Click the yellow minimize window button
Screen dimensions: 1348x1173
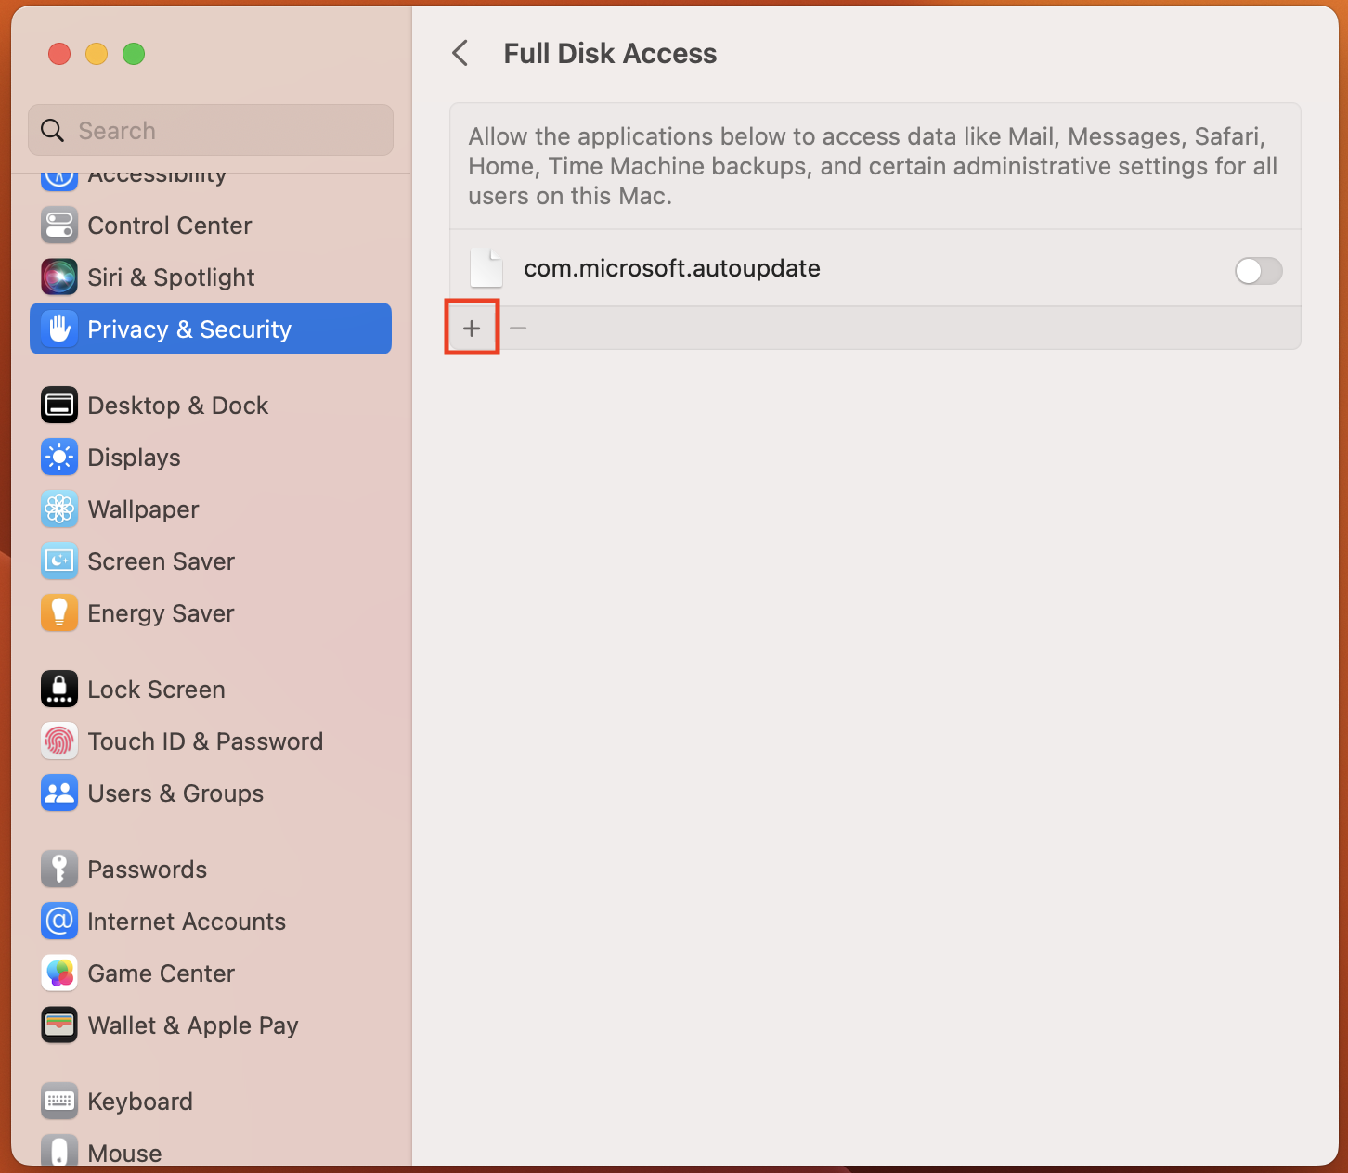(97, 54)
